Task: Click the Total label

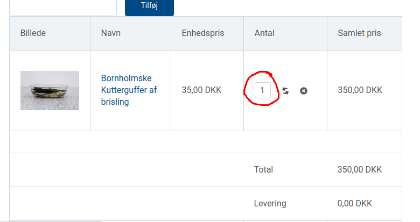Action: [x=263, y=169]
